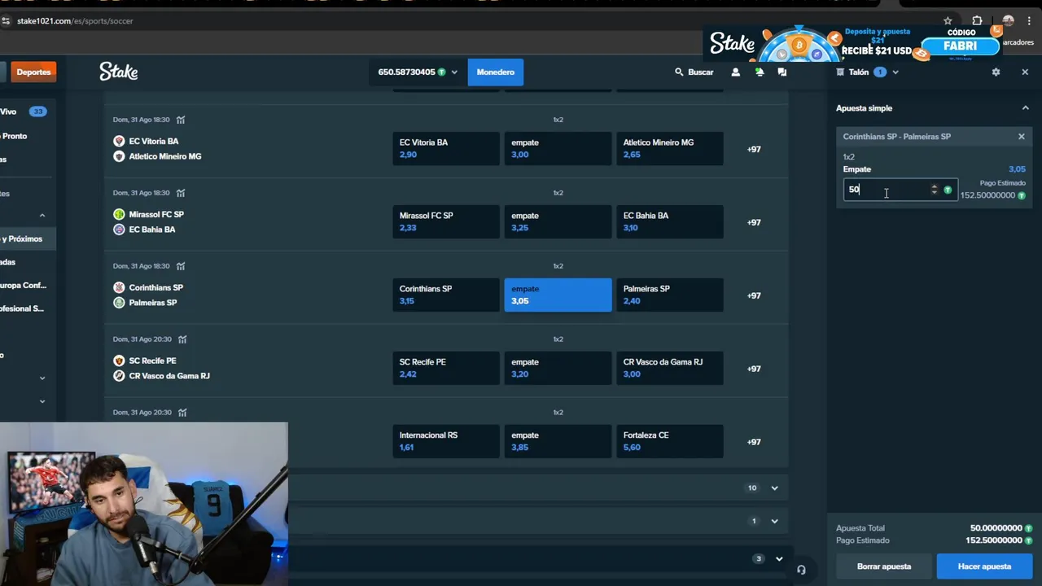Open Buscar search
Viewport: 1042px width, 586px height.
(694, 72)
